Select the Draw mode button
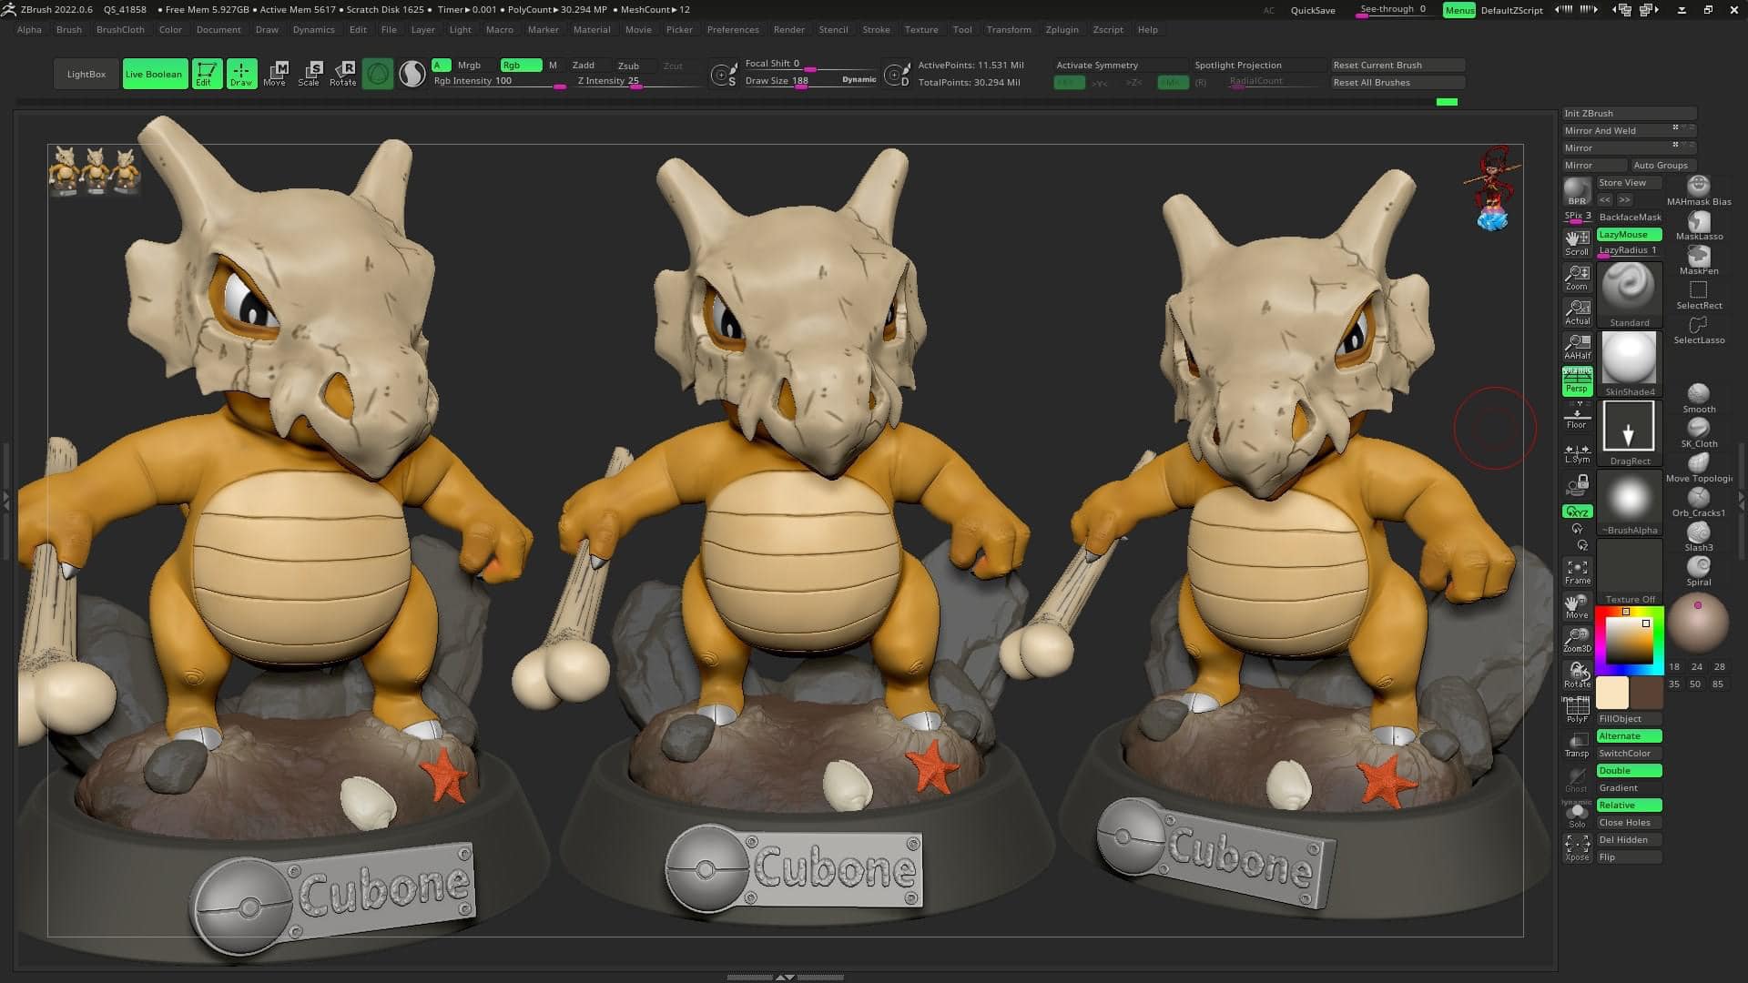Viewport: 1748px width, 983px height. [x=241, y=74]
